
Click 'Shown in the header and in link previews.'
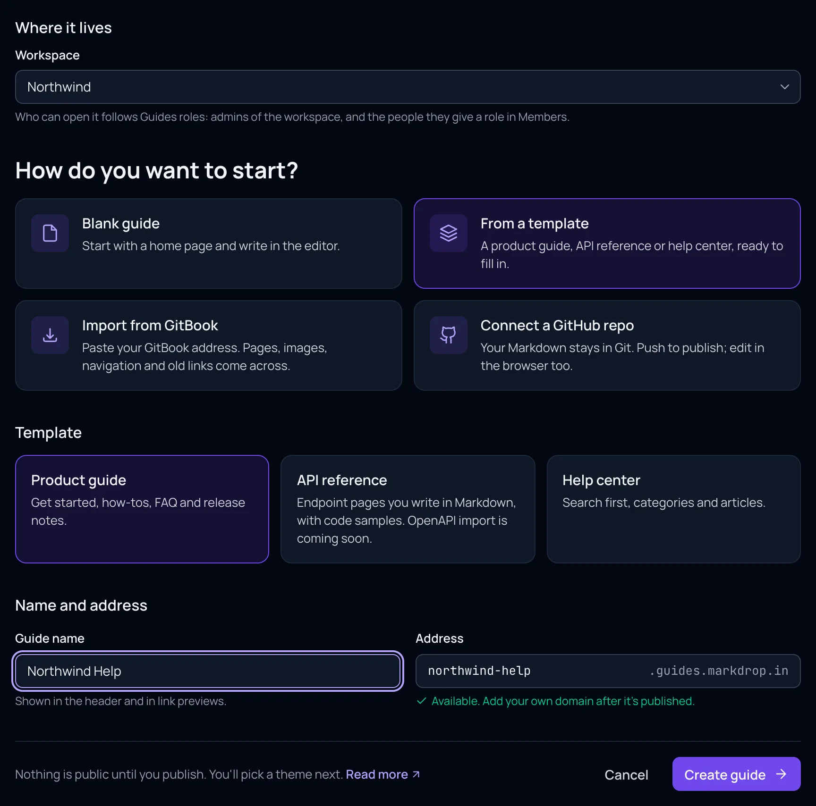[121, 701]
